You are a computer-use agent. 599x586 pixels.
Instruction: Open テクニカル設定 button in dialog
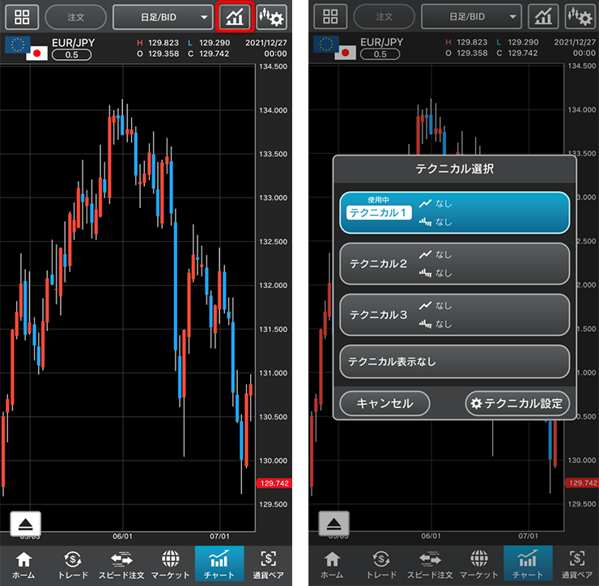(x=518, y=403)
